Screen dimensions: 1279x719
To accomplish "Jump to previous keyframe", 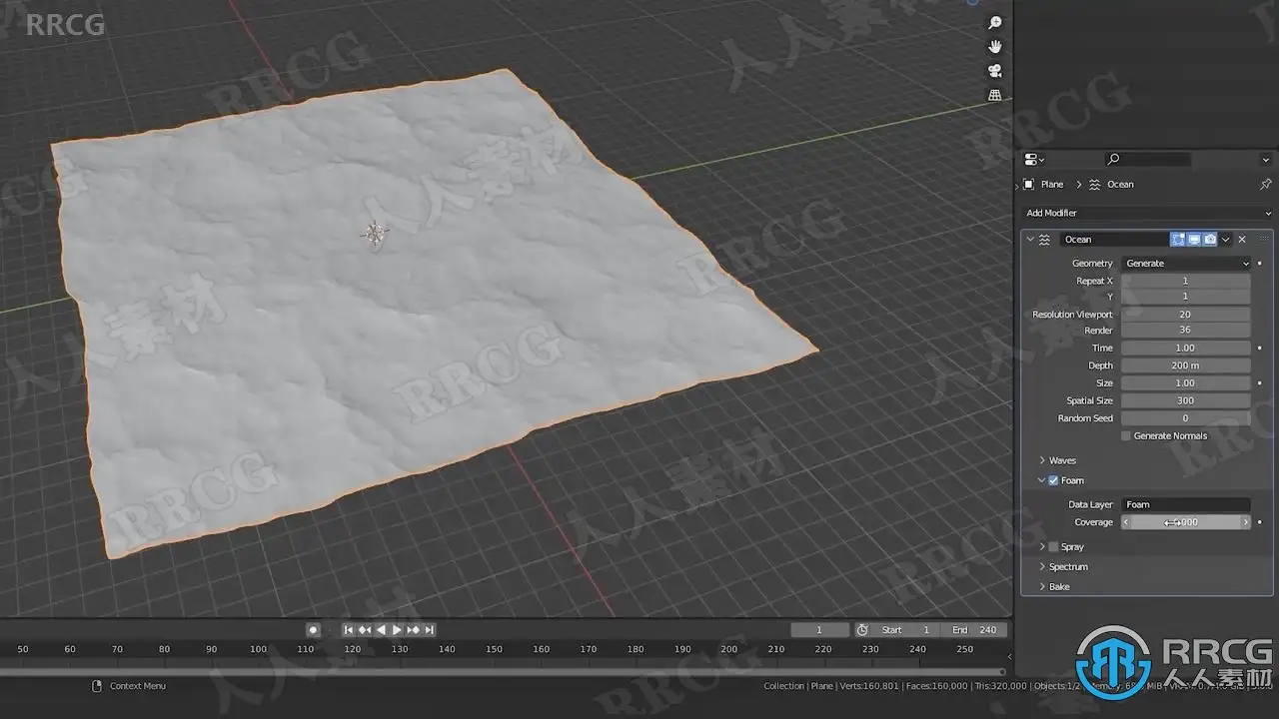I will (365, 630).
